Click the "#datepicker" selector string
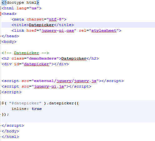The width and height of the screenshot is (155, 141). tap(25, 103)
